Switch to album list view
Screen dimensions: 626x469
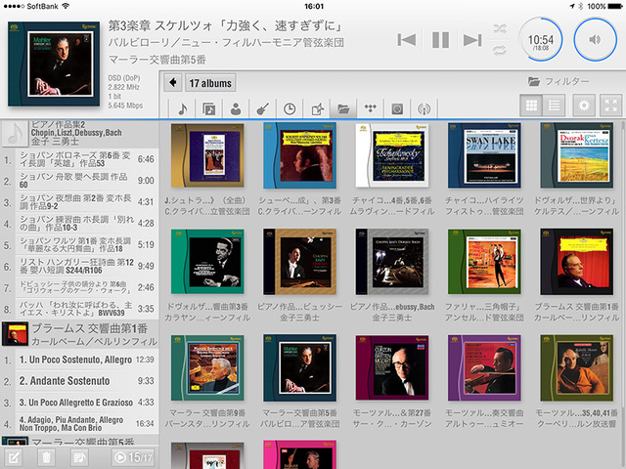point(554,106)
